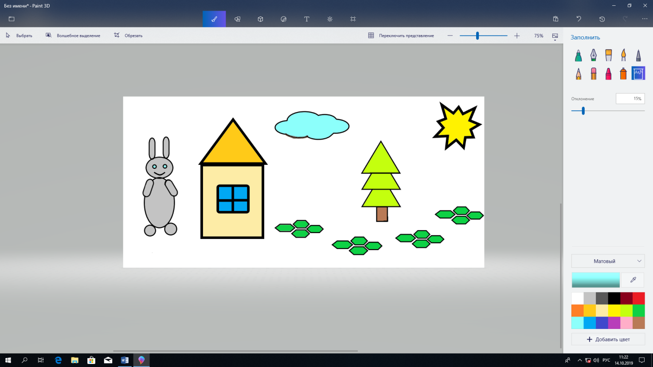Select the Fill bucket tool

[638, 73]
